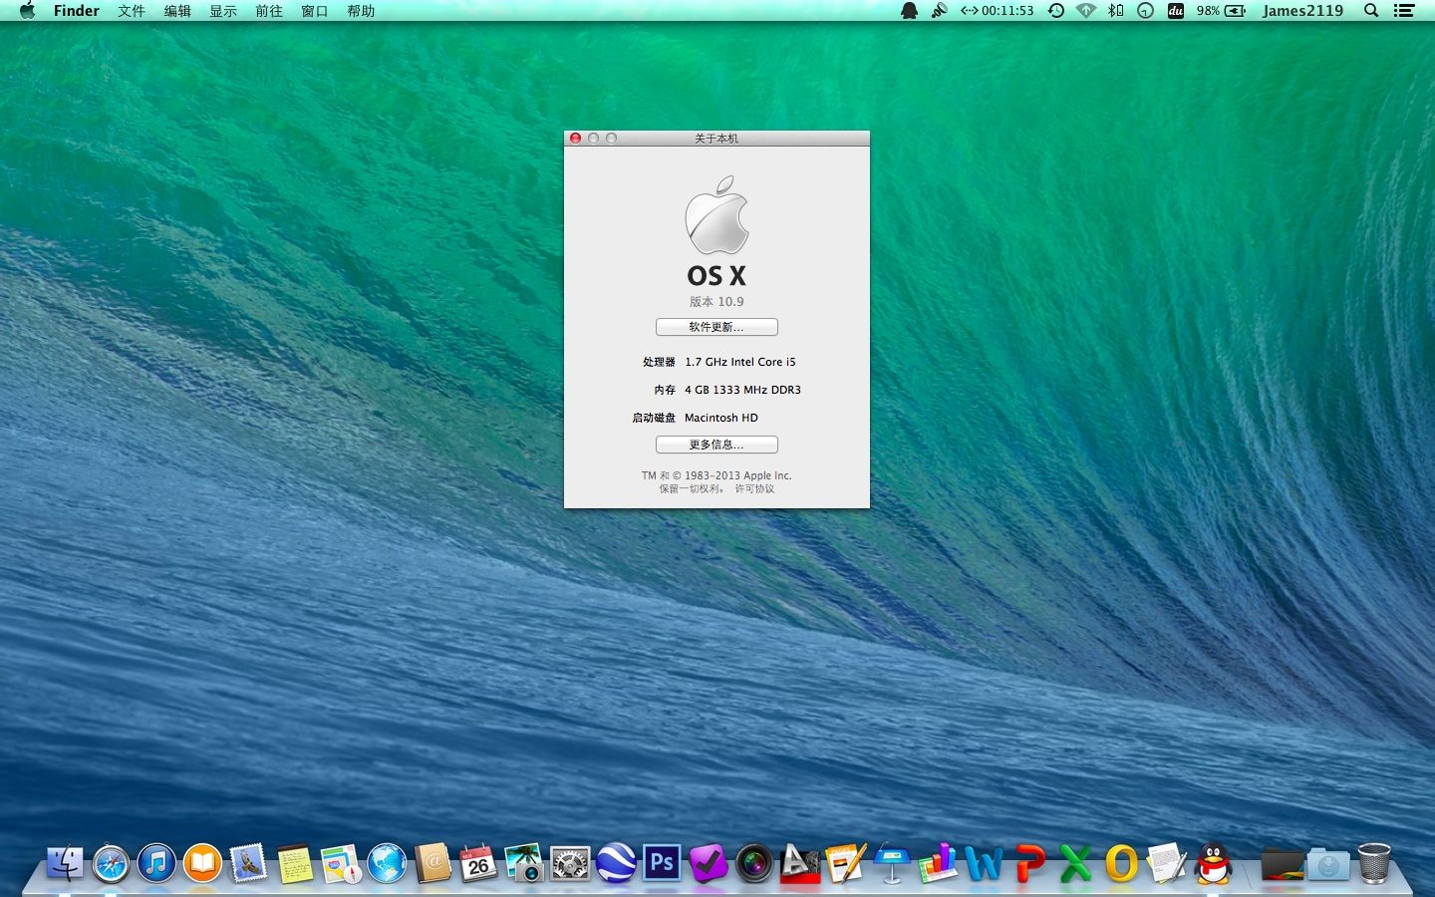Image resolution: width=1435 pixels, height=897 pixels.
Task: Click the circular clock menu bar icon
Action: (1146, 11)
